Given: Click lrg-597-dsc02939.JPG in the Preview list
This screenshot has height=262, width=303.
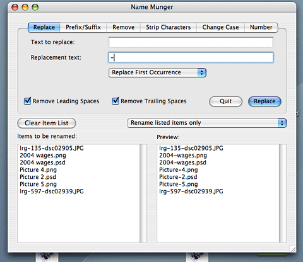Looking at the screenshot, I should pyautogui.click(x=191, y=191).
